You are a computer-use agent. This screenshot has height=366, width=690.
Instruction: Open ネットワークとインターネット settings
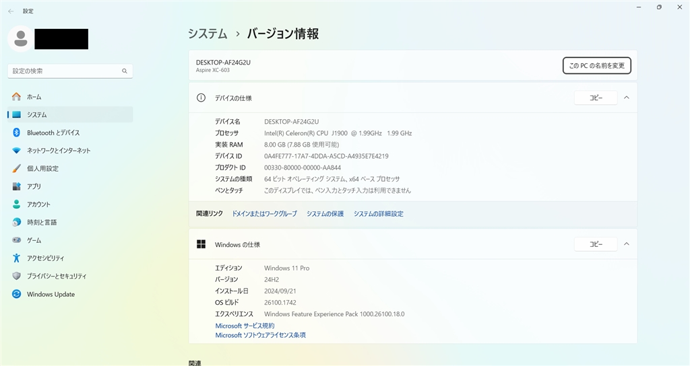[70, 151]
